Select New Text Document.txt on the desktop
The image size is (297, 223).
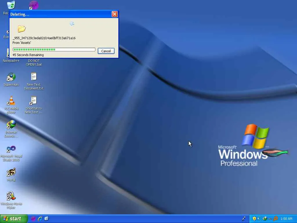(x=34, y=81)
